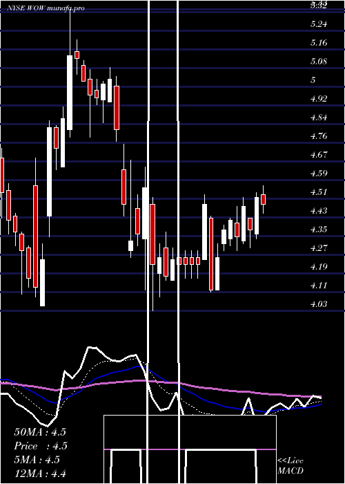Click the 4.67 price axis label
Viewport: 345px width, 484px height.
(319, 154)
